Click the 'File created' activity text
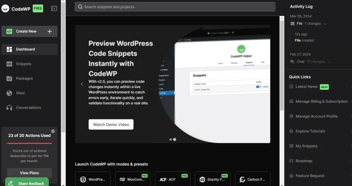352x186 pixels. (x=304, y=40)
